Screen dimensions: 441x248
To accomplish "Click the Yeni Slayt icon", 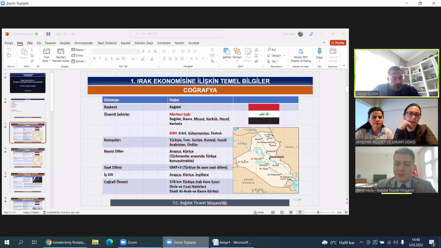I will pyautogui.click(x=46, y=52).
